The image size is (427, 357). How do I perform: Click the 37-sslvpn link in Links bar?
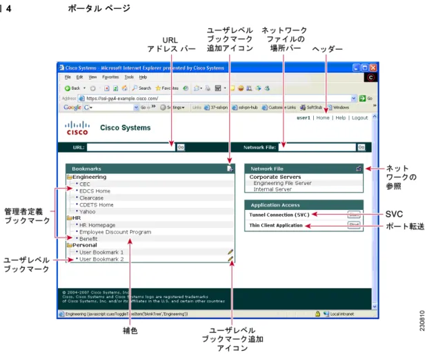coord(216,107)
